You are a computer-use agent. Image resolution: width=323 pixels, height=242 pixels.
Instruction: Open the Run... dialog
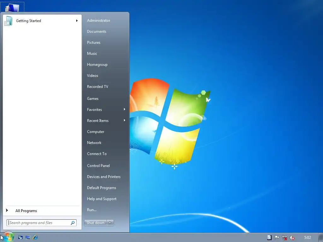(x=92, y=210)
